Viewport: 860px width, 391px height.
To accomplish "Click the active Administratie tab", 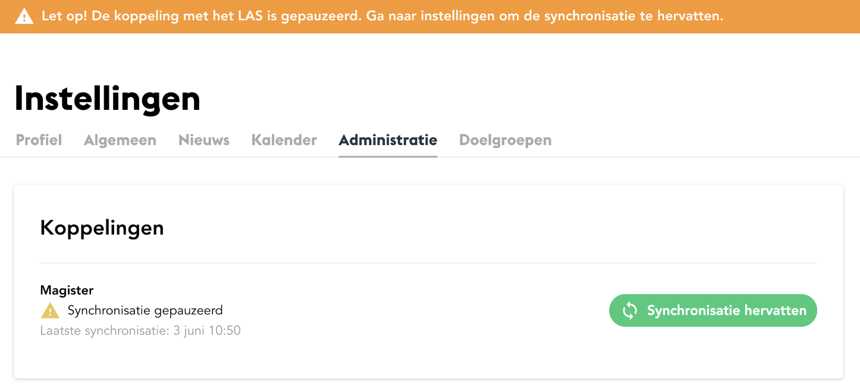I will pyautogui.click(x=388, y=140).
